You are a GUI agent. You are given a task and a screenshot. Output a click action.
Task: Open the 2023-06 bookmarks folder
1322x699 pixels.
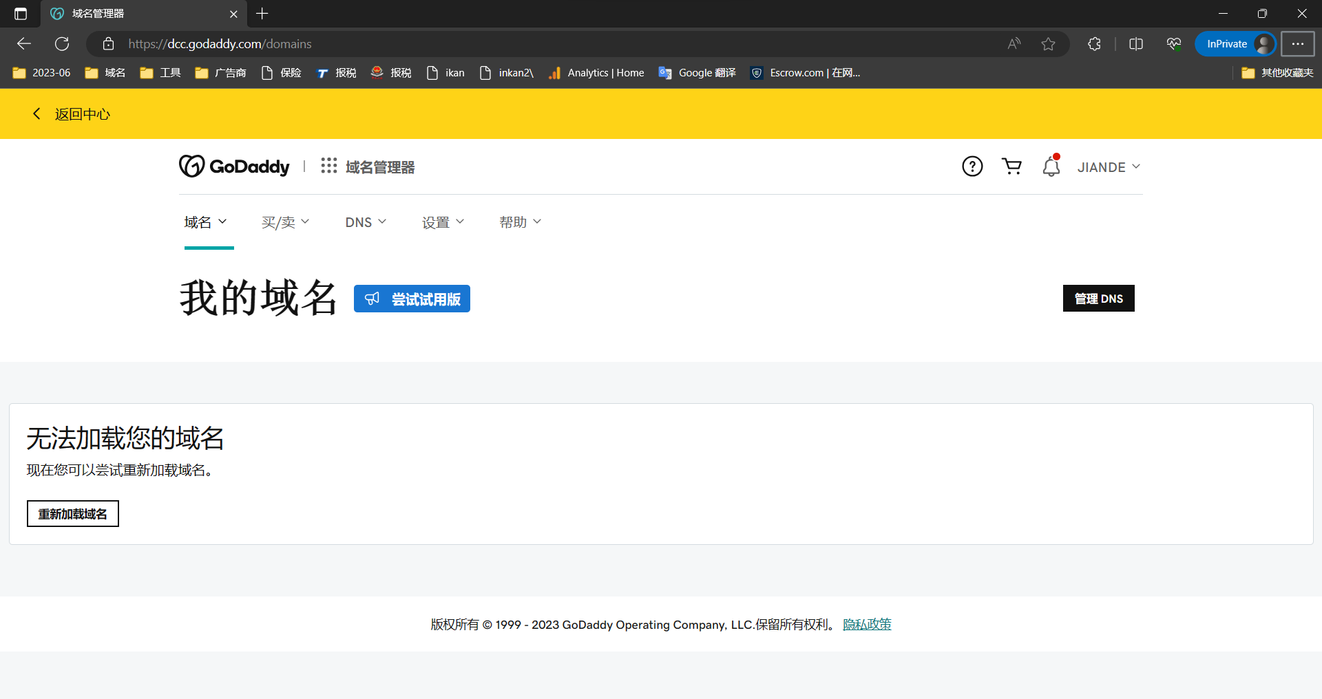[42, 73]
